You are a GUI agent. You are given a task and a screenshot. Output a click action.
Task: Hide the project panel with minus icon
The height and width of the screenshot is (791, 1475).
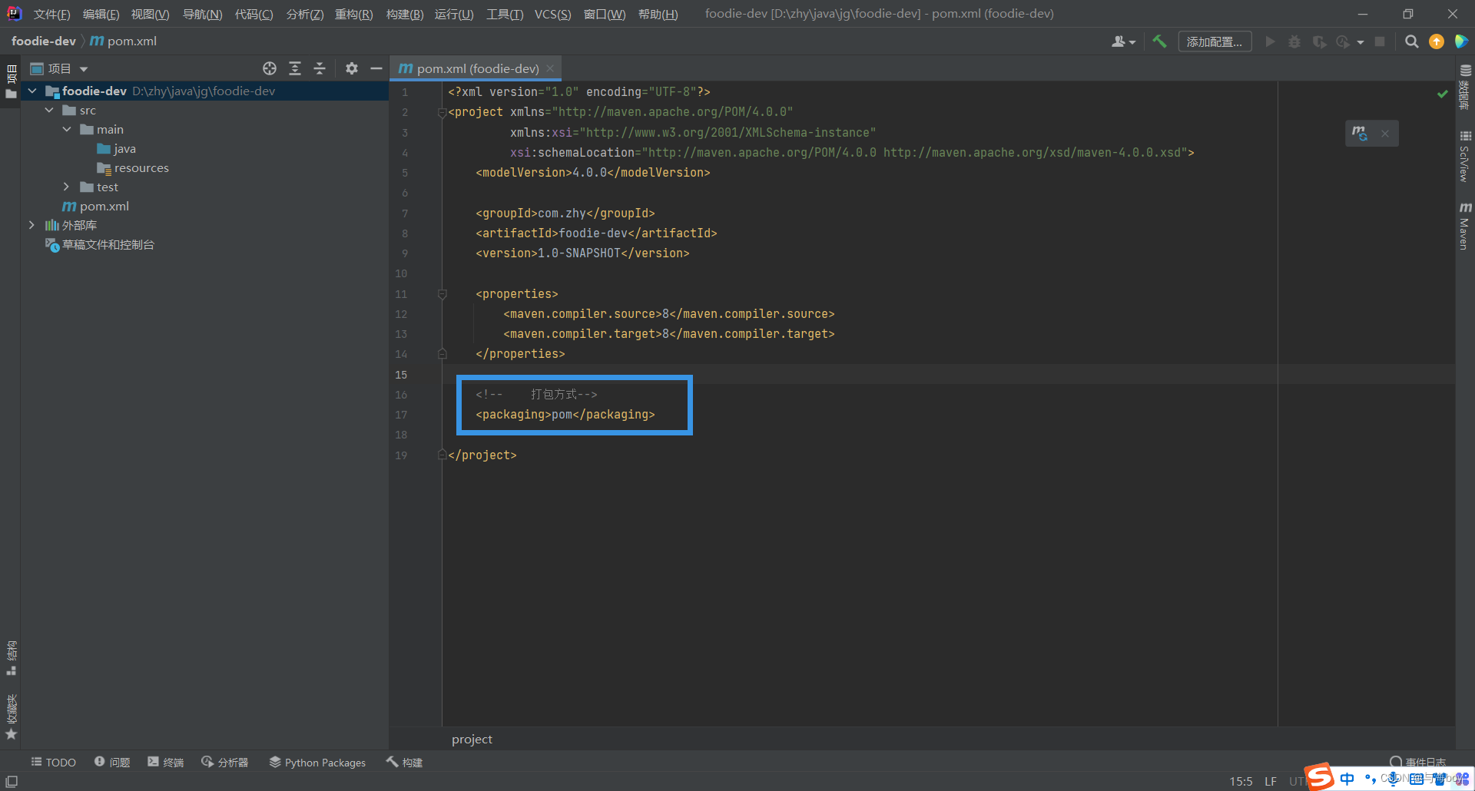click(376, 68)
